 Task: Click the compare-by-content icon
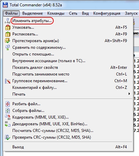[8, 47]
